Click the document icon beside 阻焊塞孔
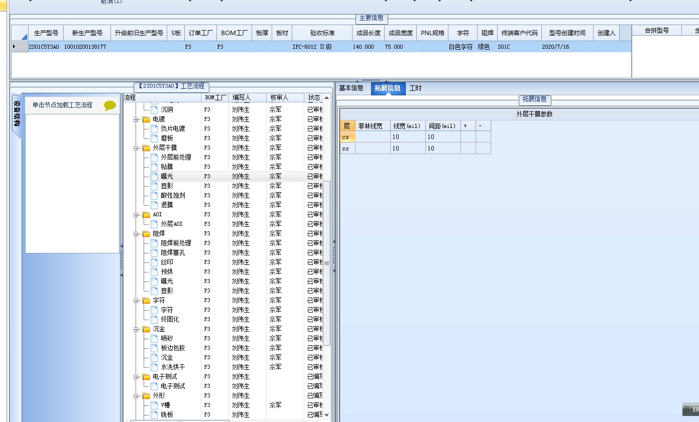 [154, 253]
